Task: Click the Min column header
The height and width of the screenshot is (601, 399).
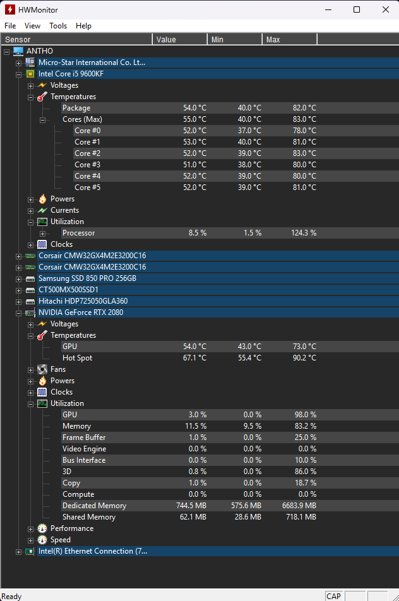Action: click(235, 40)
